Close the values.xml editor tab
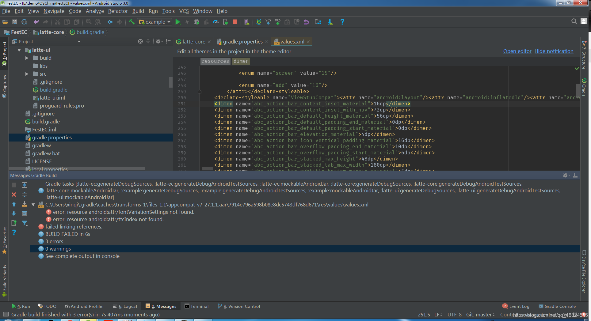591x321 pixels. coord(308,42)
